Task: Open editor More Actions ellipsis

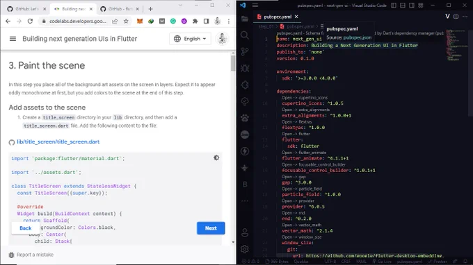Action: [465, 17]
